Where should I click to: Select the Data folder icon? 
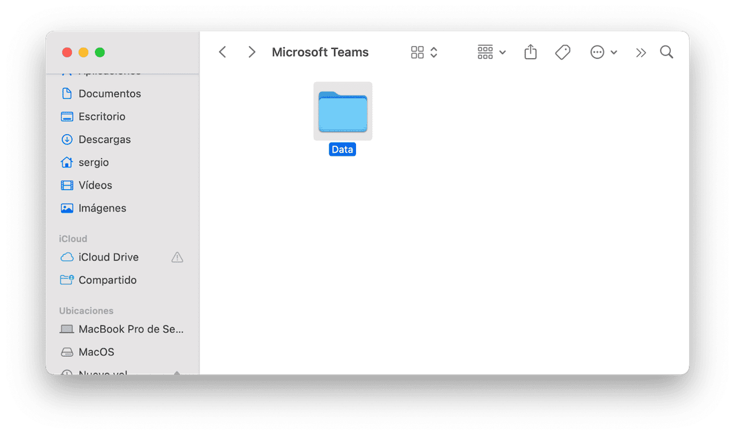343,111
